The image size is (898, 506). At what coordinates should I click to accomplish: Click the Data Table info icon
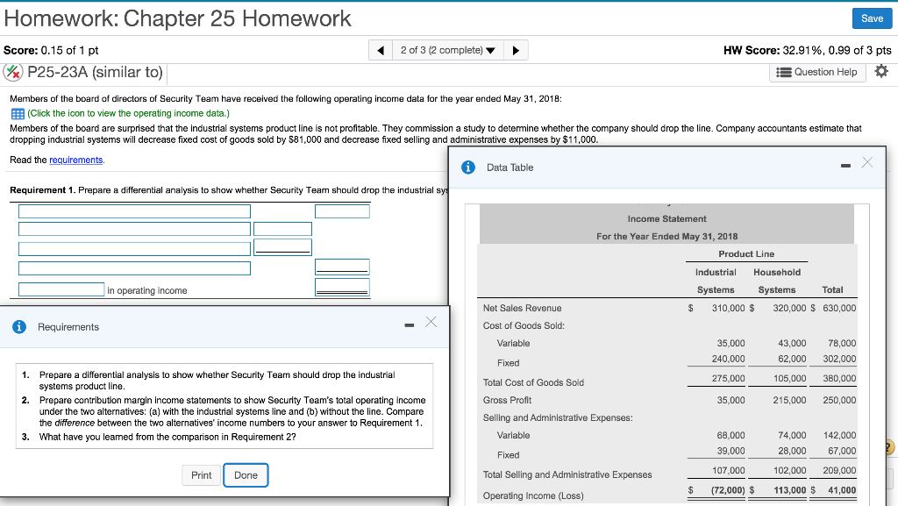click(x=468, y=167)
